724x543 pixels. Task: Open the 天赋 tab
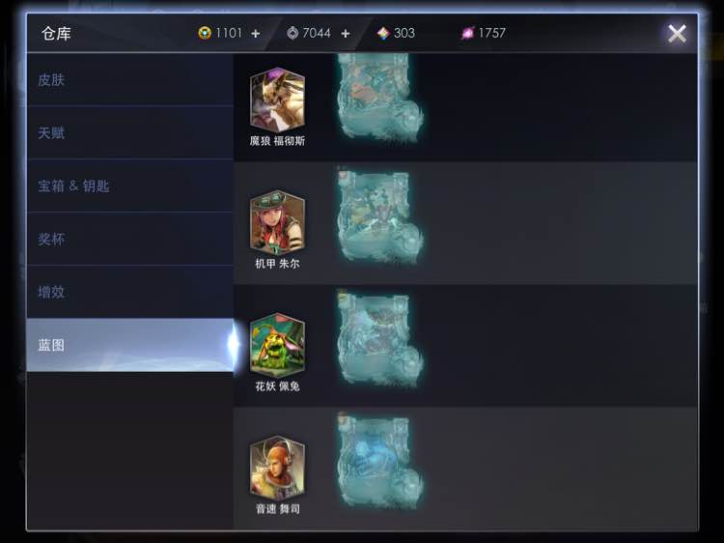(x=130, y=133)
